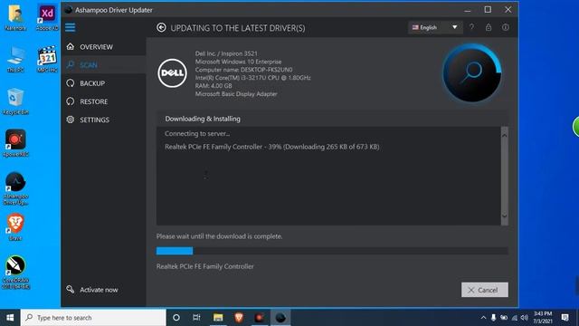
Task: Open the hamburger menu icon
Action: tap(71, 27)
